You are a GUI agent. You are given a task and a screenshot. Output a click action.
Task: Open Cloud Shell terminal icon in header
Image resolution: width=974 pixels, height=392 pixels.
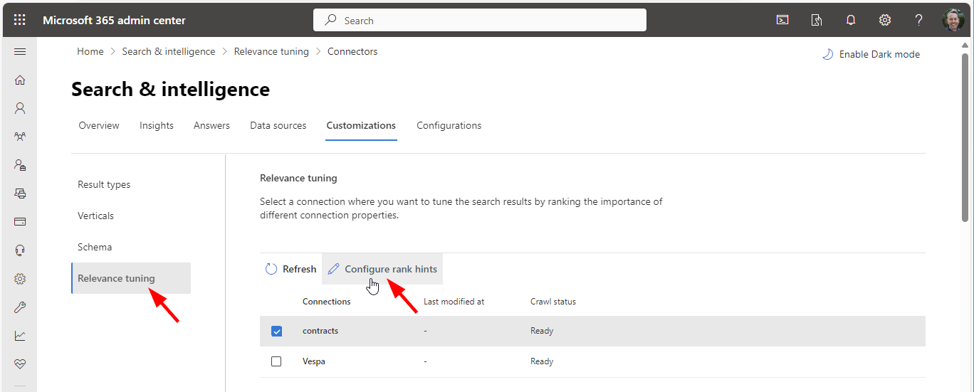tap(782, 20)
